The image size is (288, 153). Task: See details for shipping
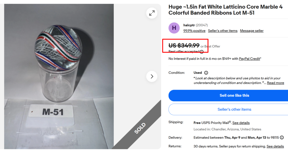pos(241,123)
